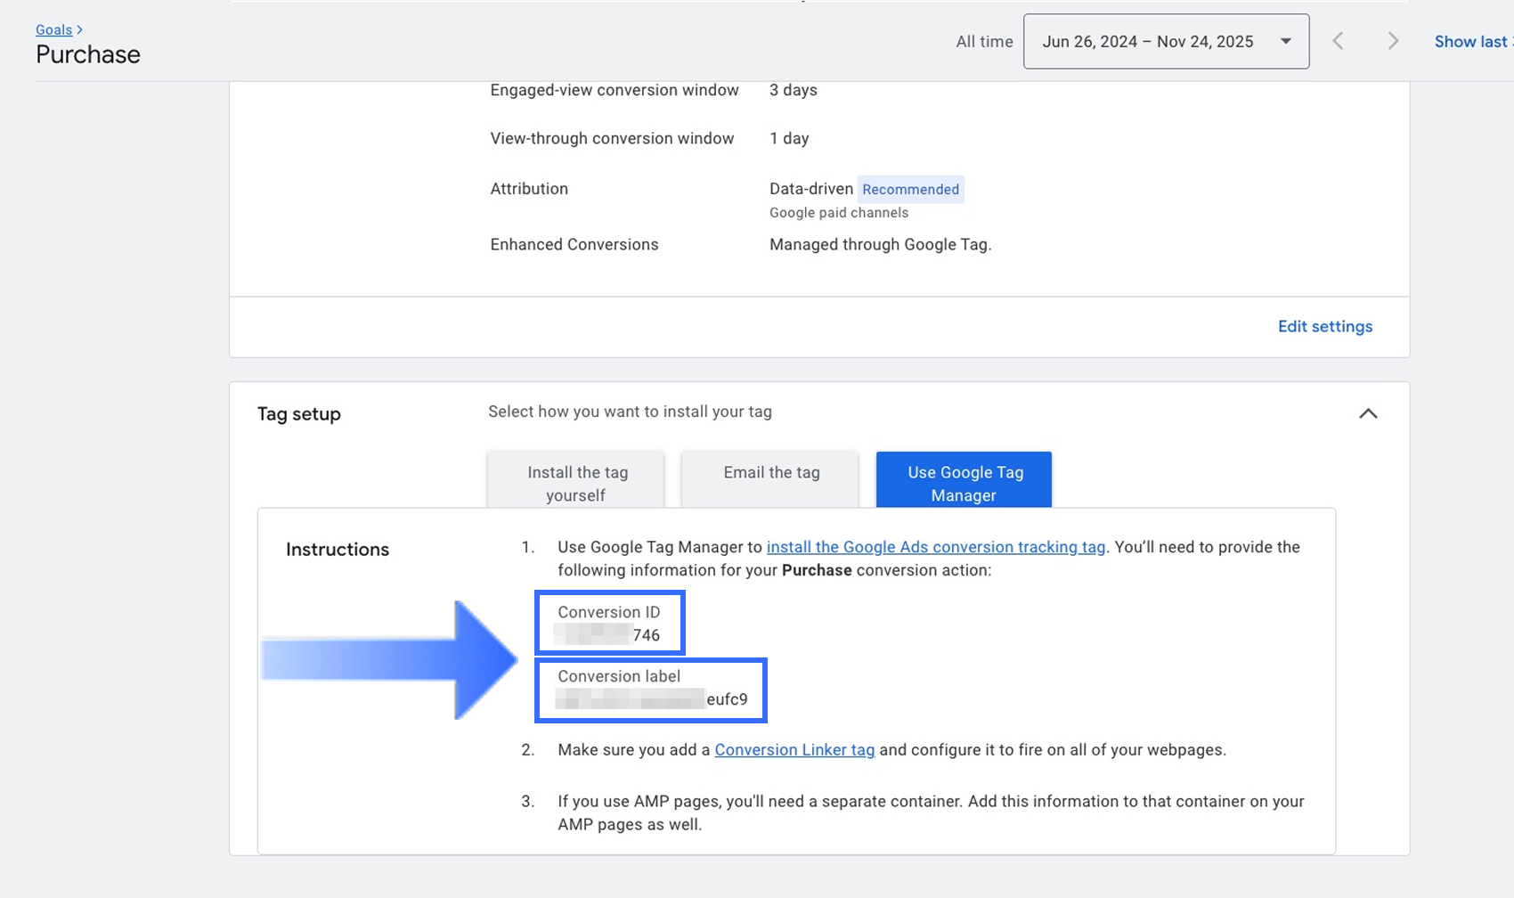
Task: Click the All time label
Action: pos(984,42)
